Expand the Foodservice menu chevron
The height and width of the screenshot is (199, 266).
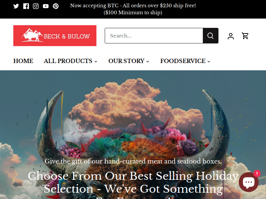click(x=209, y=61)
